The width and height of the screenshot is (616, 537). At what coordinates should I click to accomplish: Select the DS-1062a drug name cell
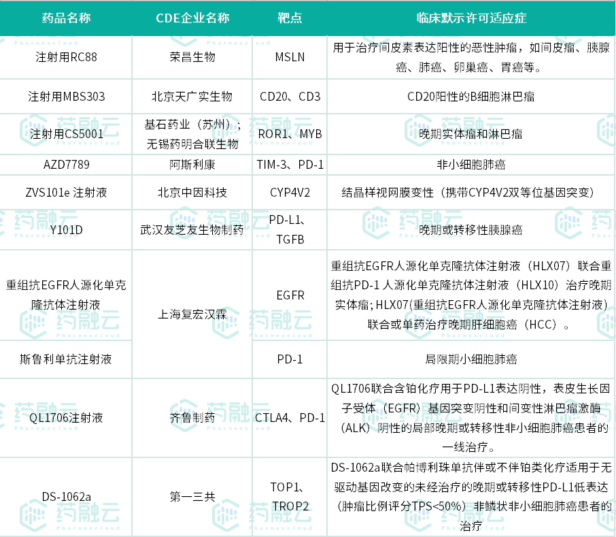(x=66, y=497)
